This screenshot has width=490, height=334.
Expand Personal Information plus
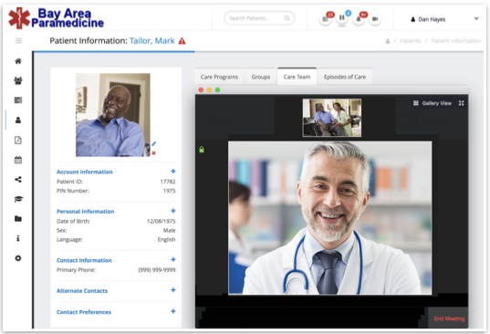click(173, 211)
